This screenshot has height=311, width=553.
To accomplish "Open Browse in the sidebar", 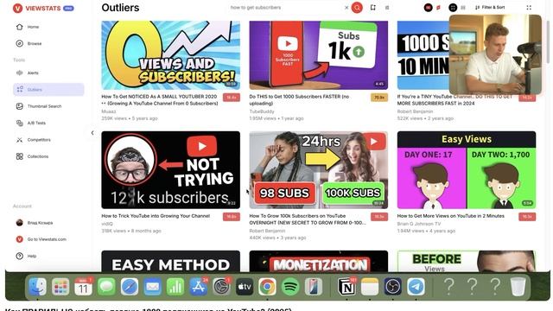I will (35, 43).
